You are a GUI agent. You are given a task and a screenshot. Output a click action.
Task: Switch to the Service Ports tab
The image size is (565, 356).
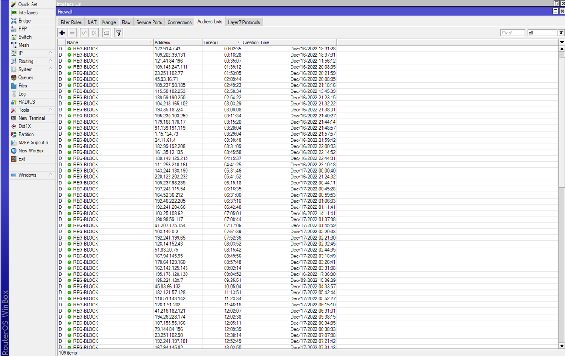[149, 22]
